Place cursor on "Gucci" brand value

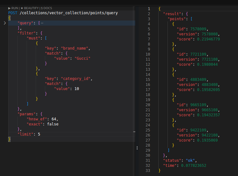click(81, 58)
